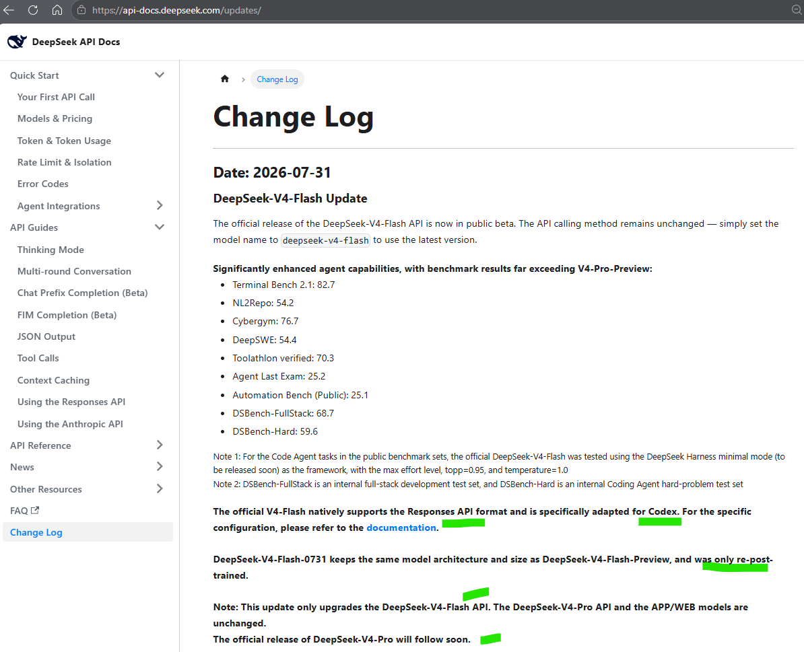
Task: Open FIM Completion (Beta) guide
Action: pyautogui.click(x=67, y=314)
